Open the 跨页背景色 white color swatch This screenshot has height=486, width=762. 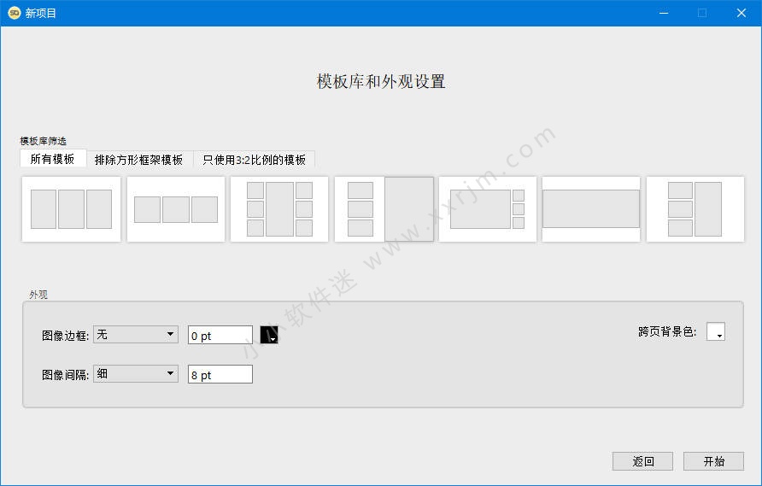click(x=715, y=331)
